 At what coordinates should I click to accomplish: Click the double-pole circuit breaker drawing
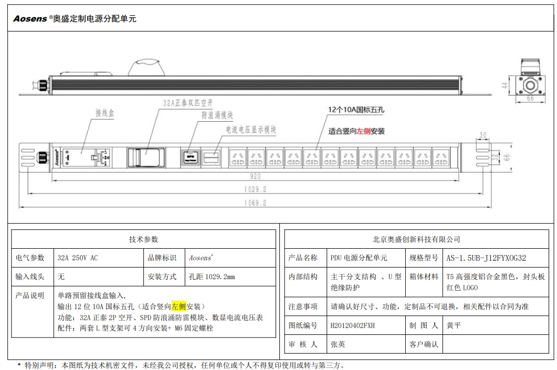(x=146, y=157)
